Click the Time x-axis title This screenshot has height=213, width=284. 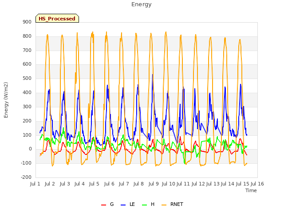tap(251, 190)
